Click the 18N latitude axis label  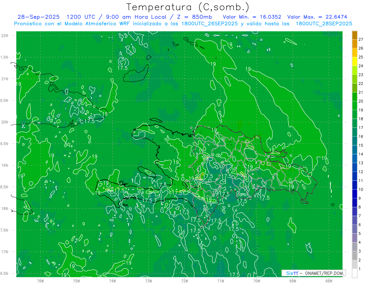[4, 209]
